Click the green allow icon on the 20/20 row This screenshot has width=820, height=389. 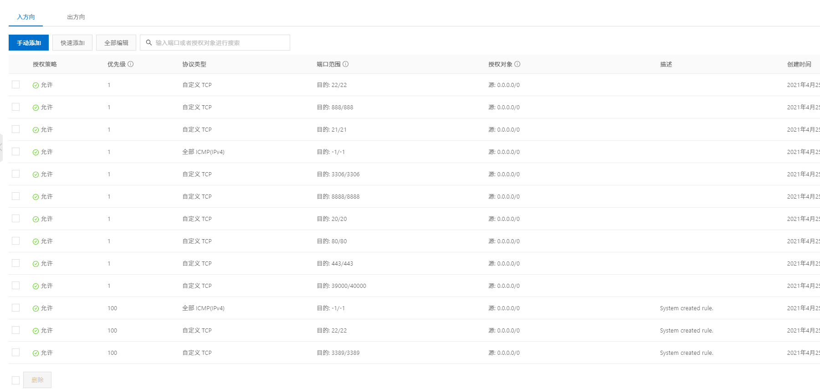36,219
